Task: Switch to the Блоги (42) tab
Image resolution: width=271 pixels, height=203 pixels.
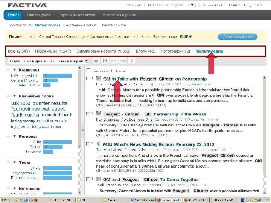Action: point(146,51)
